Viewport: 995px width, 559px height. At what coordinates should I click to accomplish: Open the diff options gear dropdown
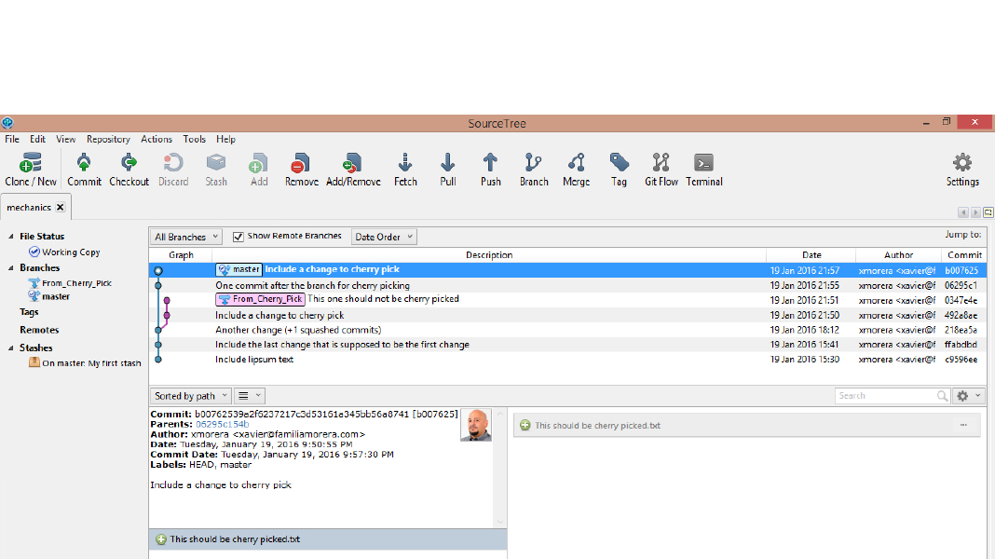point(968,396)
